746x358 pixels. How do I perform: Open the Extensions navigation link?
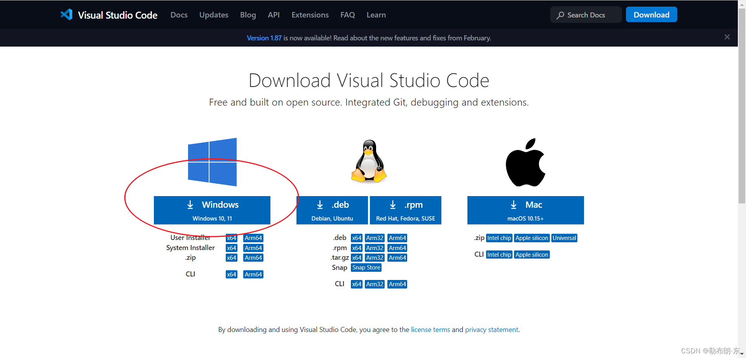point(310,15)
